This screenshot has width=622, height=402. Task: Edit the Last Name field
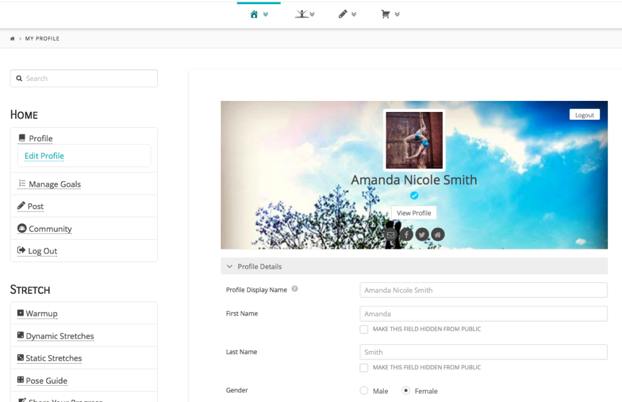coord(484,352)
